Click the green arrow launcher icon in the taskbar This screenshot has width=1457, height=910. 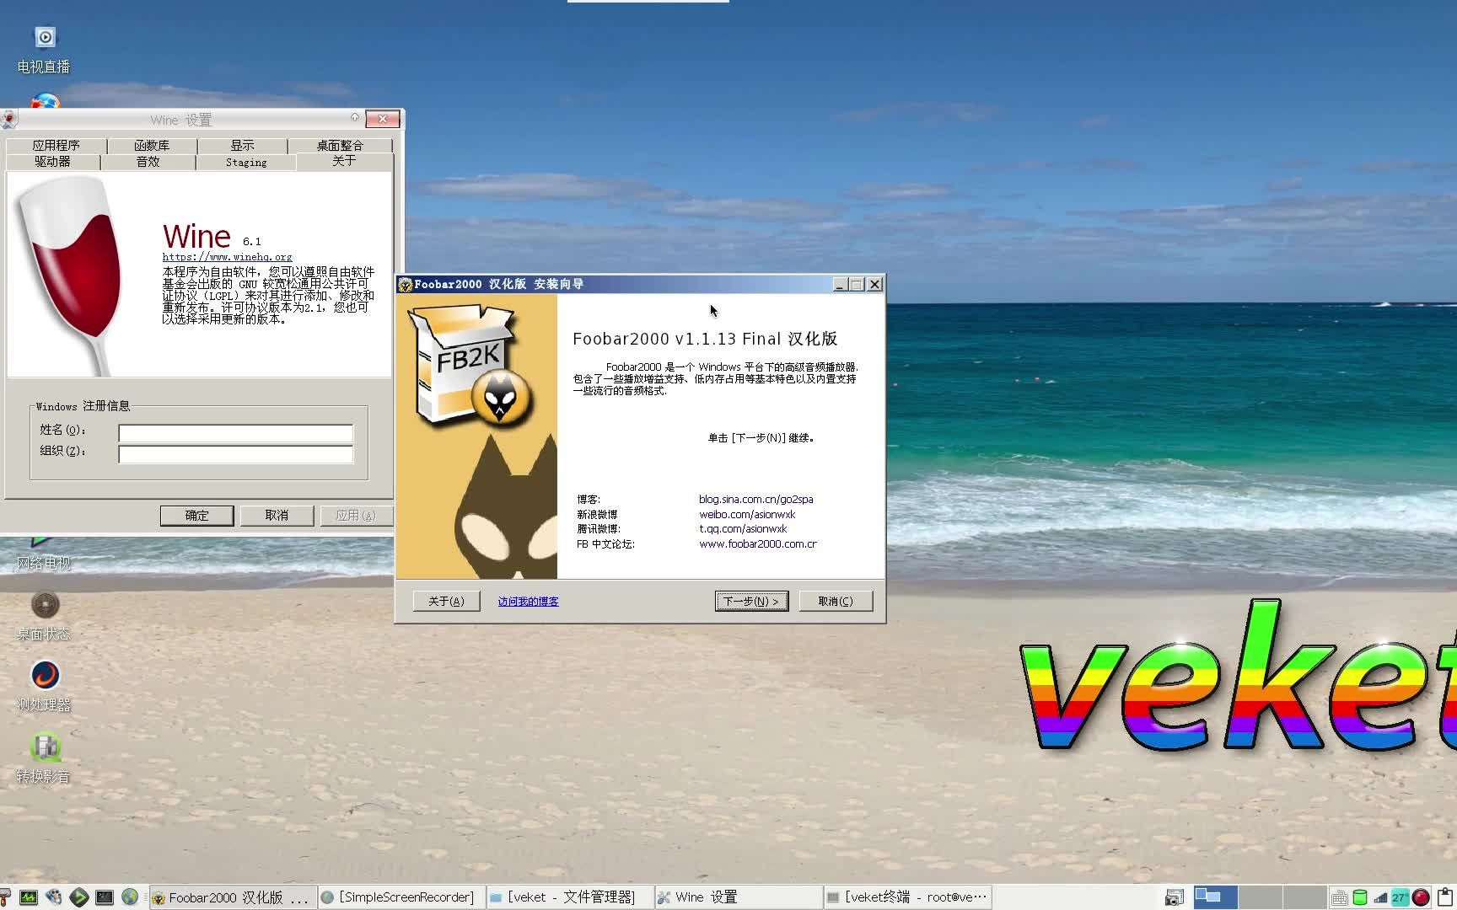click(79, 897)
